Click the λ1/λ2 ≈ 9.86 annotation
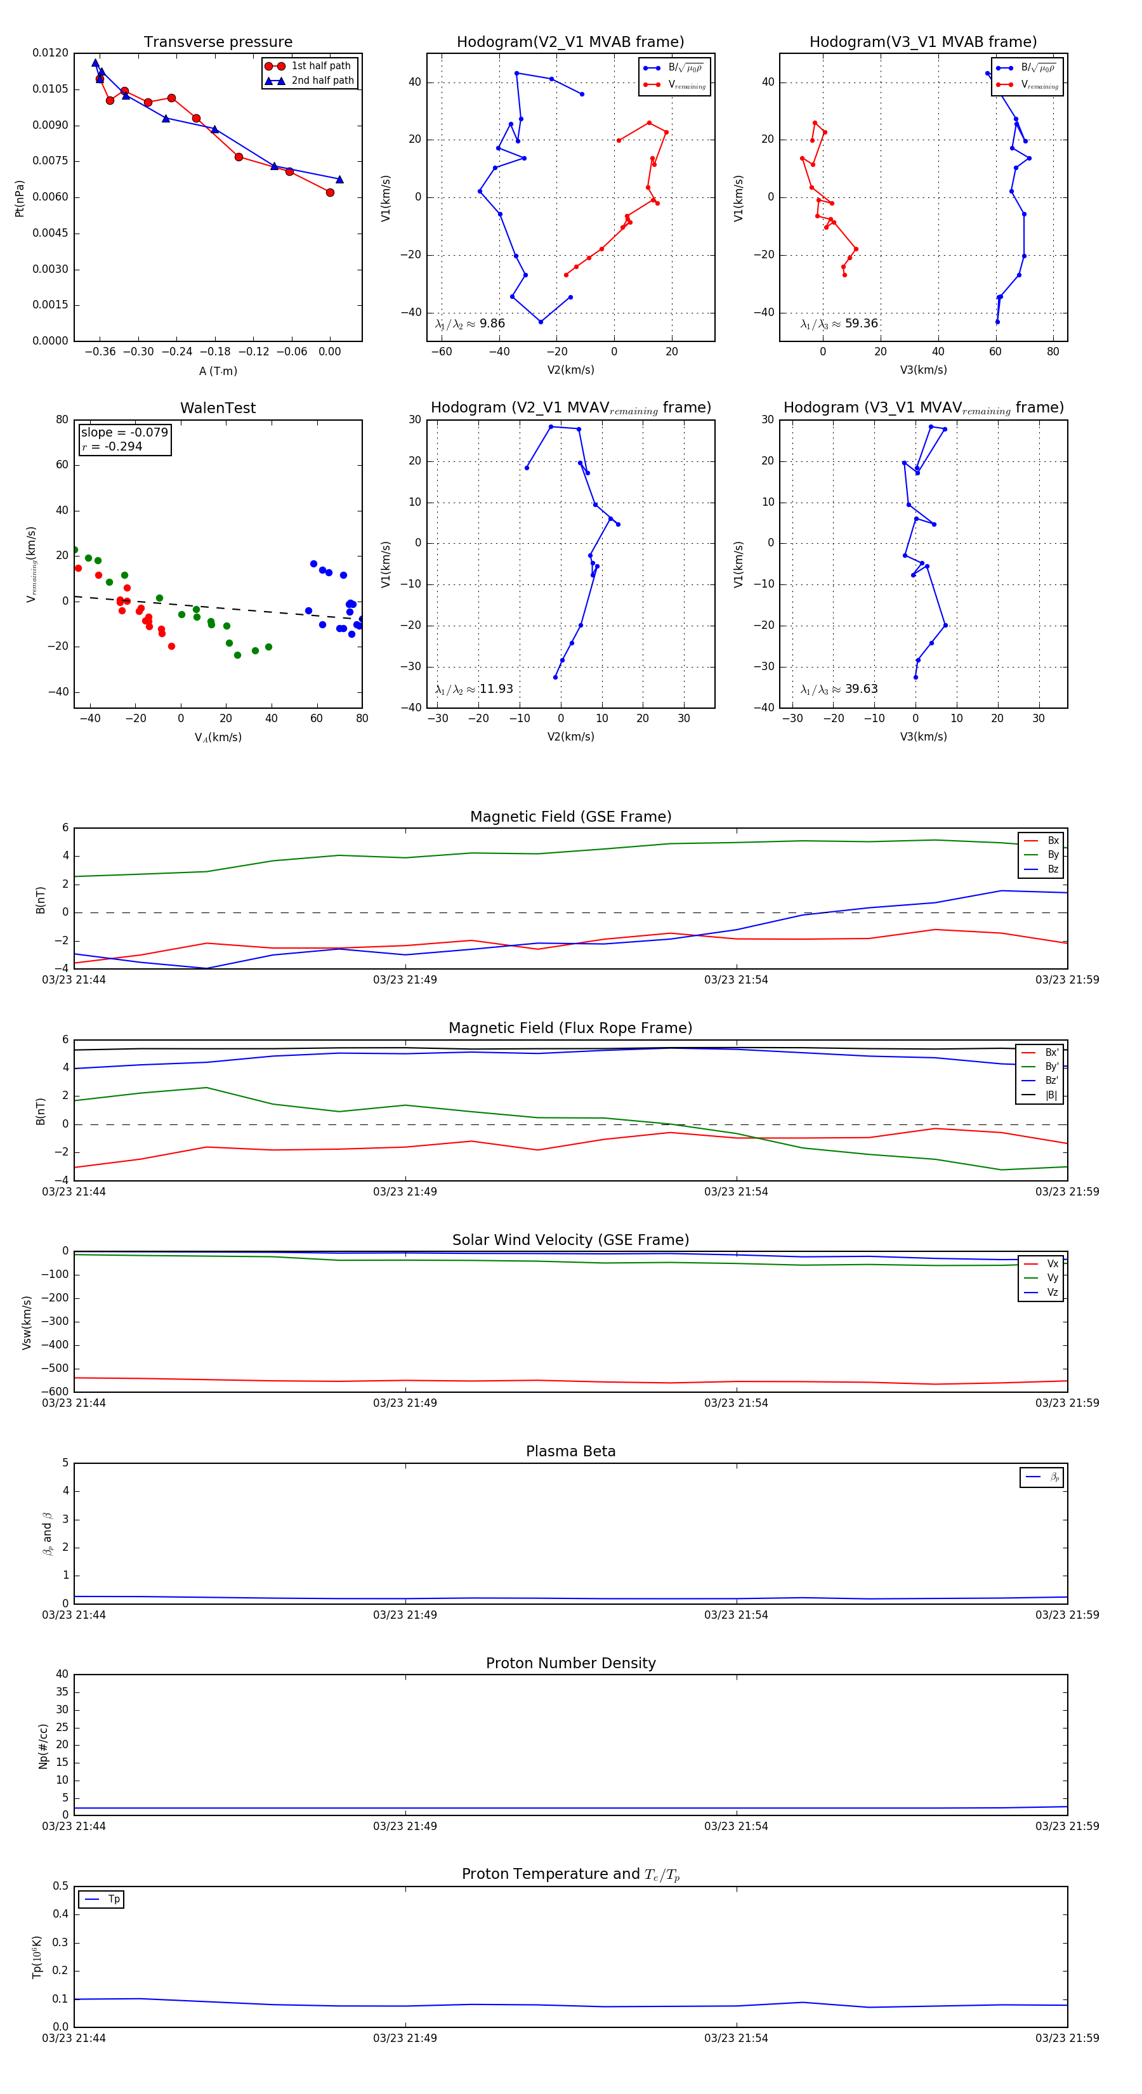1142x2094 pixels. click(x=469, y=324)
